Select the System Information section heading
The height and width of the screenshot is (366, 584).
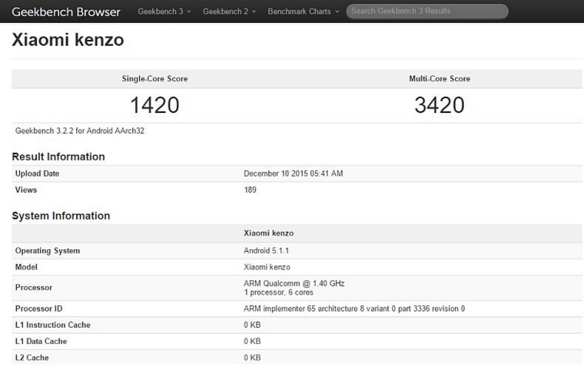click(x=61, y=216)
